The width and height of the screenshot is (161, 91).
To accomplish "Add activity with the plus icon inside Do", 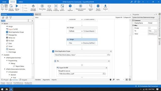I will pos(82,65).
